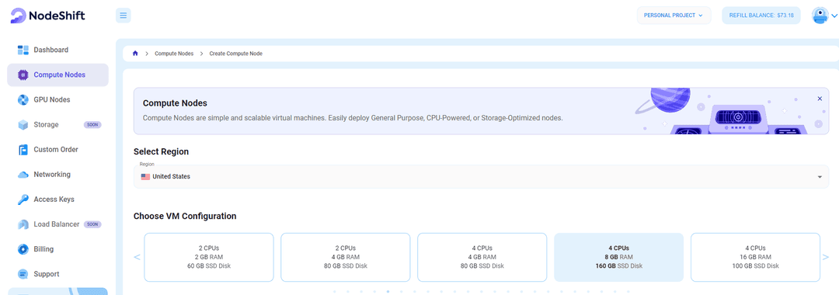Screen dimensions: 839x295
Task: Click the Storage cube icon
Action: click(23, 125)
